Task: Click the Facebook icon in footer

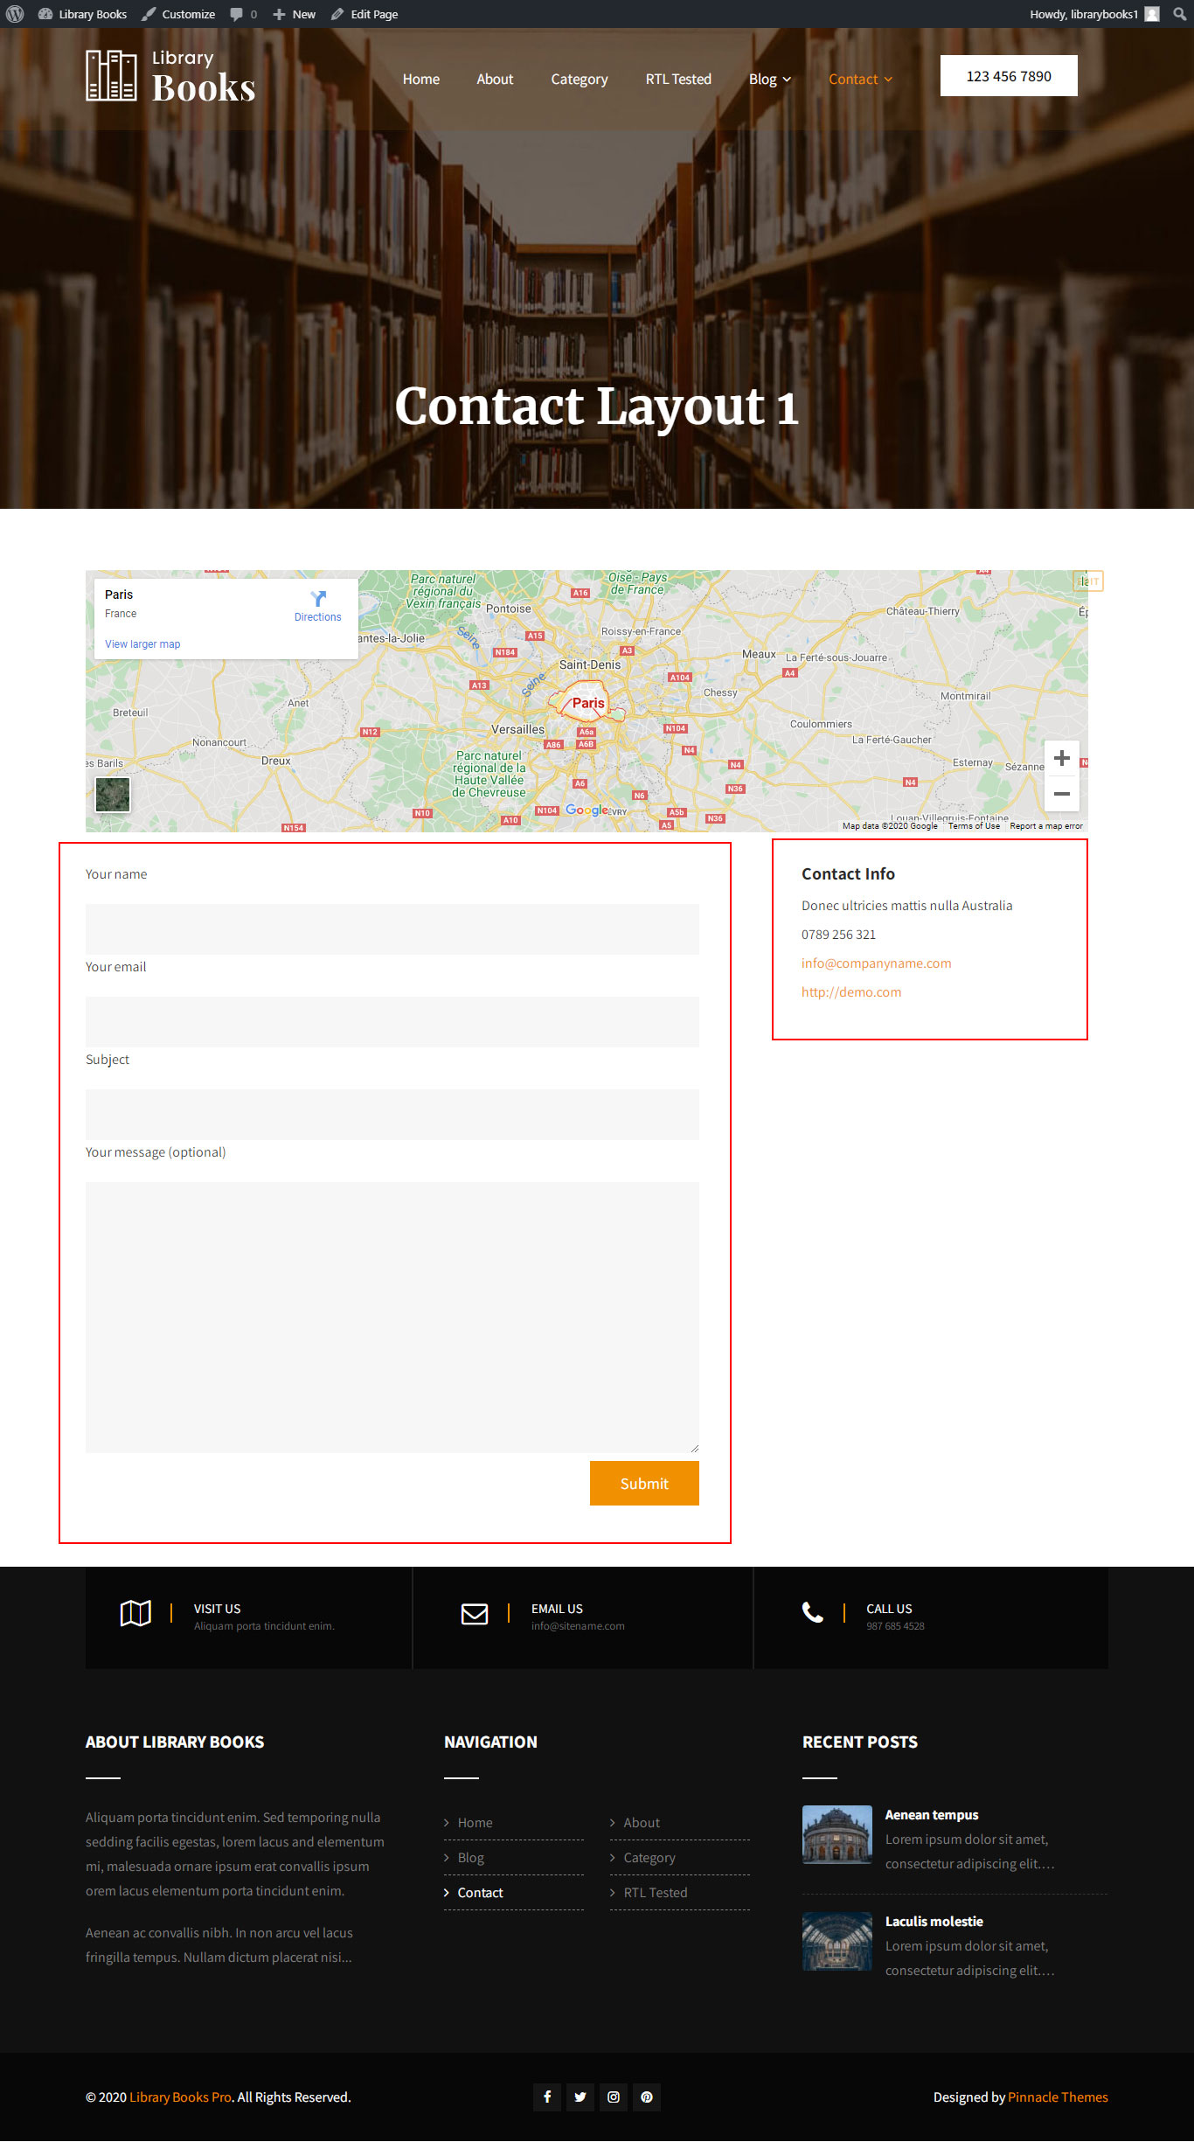Action: (x=547, y=2097)
